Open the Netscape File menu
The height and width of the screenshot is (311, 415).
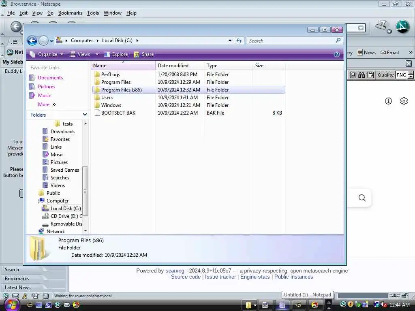click(x=11, y=13)
